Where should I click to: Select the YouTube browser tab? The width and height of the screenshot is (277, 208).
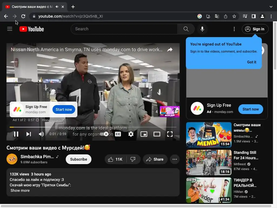[35, 7]
